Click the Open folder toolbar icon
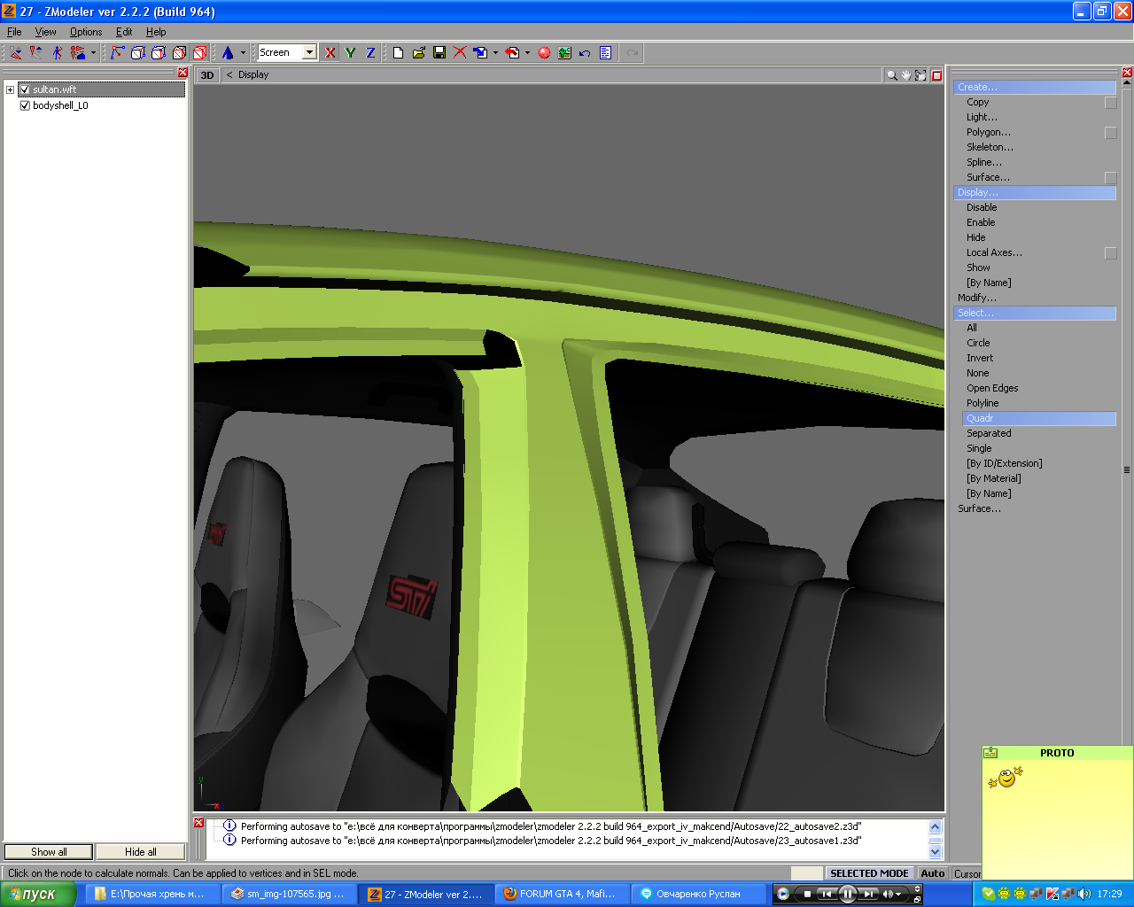 tap(419, 53)
